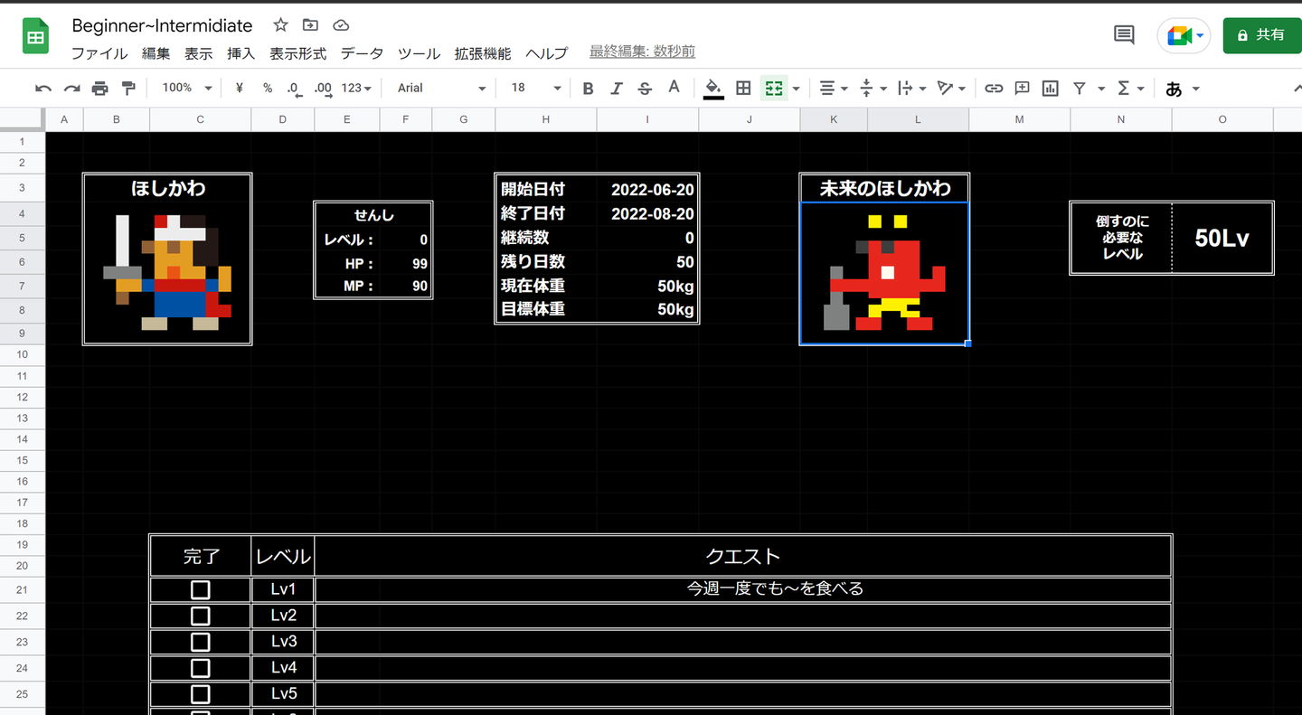
Task: Toggle bold text formatting
Action: click(589, 88)
